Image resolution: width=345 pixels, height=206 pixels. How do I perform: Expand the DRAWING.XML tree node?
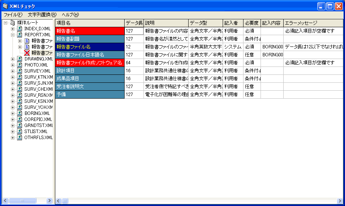coord(12,59)
